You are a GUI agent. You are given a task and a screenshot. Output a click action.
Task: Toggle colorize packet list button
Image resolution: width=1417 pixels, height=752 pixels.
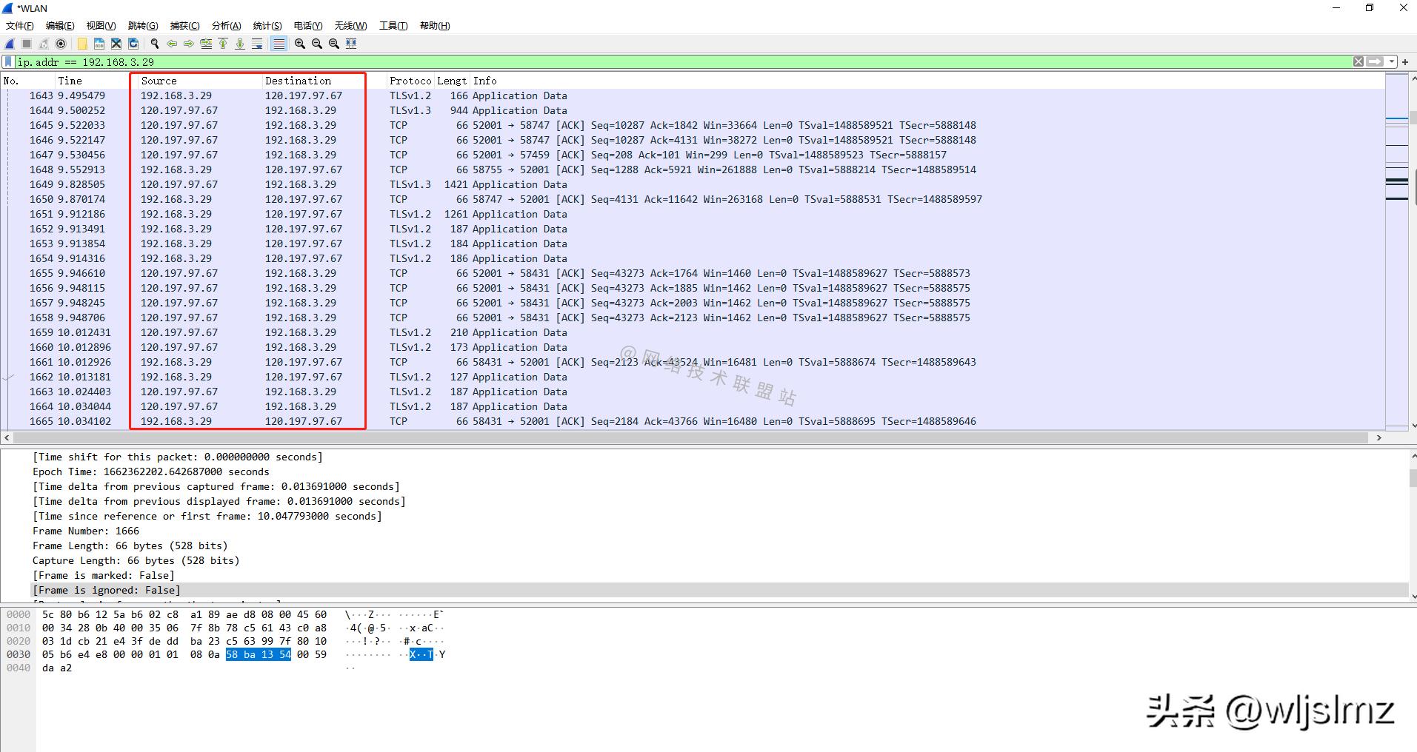279,44
